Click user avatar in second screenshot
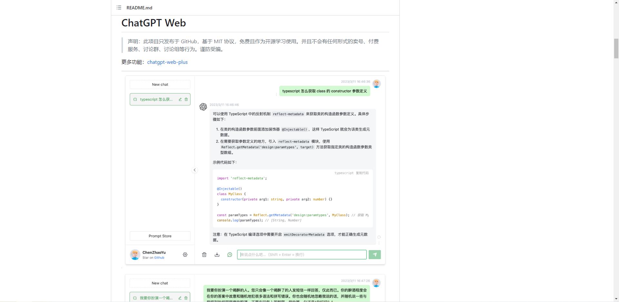 click(x=376, y=283)
